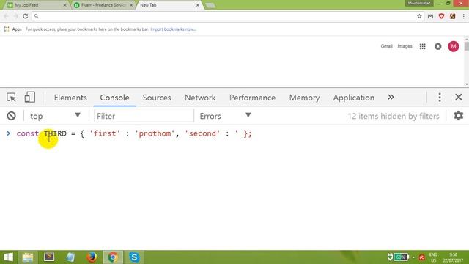Image resolution: width=469 pixels, height=264 pixels.
Task: Clear the console with the ban icon
Action: click(12, 116)
